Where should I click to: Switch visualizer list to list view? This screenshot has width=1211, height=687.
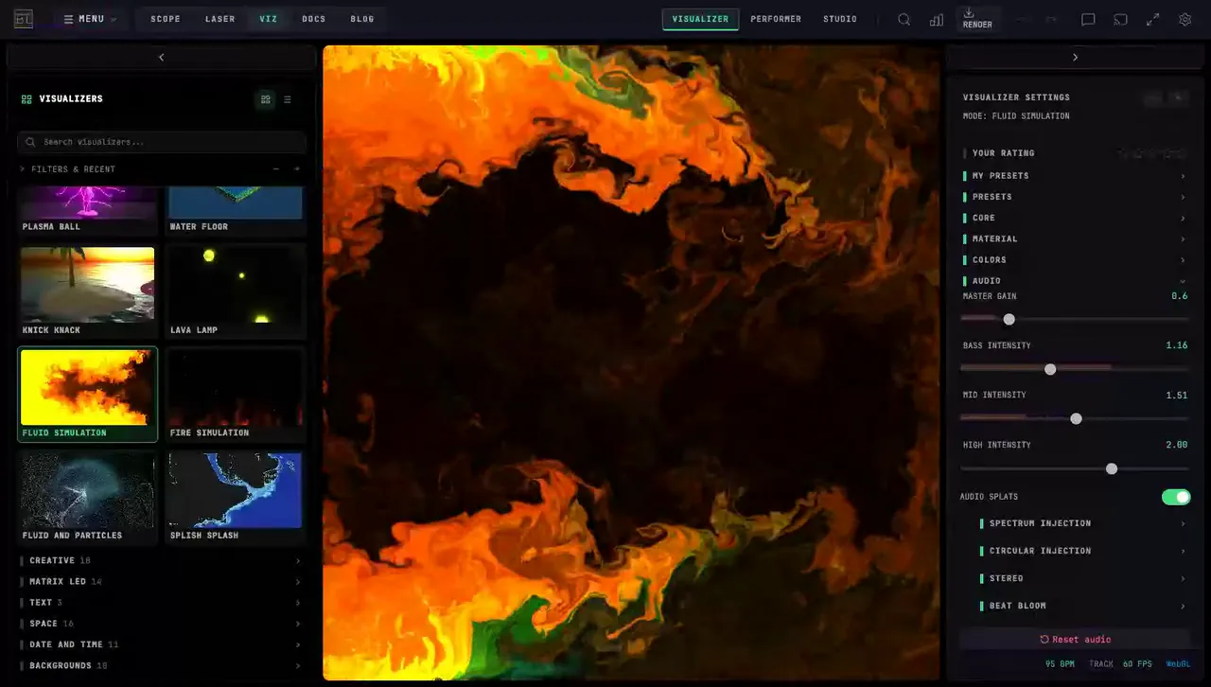pyautogui.click(x=288, y=99)
